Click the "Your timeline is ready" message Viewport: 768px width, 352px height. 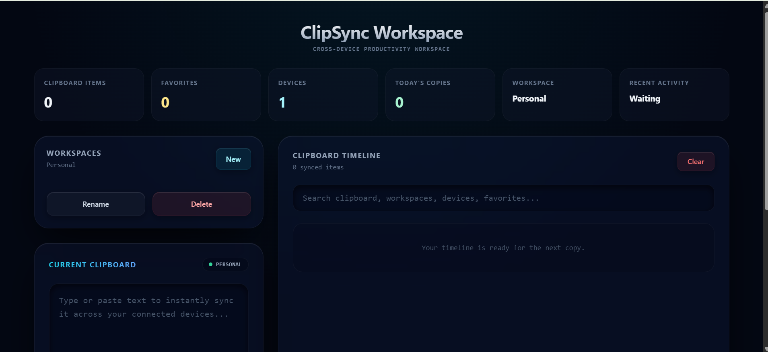[x=503, y=248]
